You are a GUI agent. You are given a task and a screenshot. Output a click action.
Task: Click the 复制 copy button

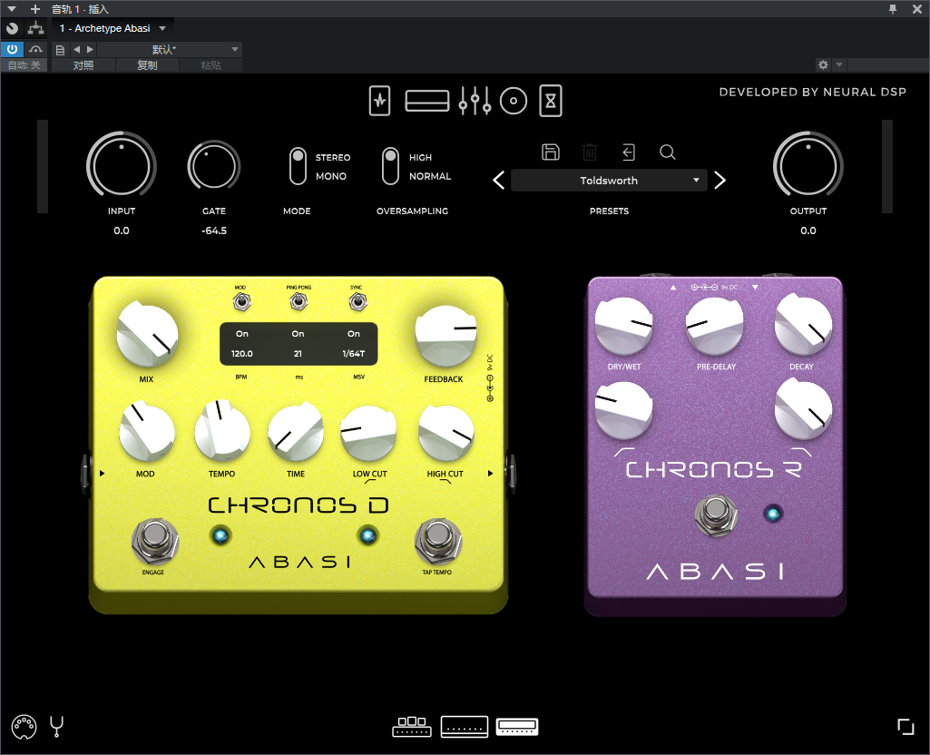(147, 65)
